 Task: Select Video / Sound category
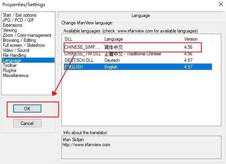16,50
